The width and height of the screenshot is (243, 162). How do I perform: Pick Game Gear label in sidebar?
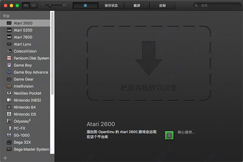click(x=23, y=79)
